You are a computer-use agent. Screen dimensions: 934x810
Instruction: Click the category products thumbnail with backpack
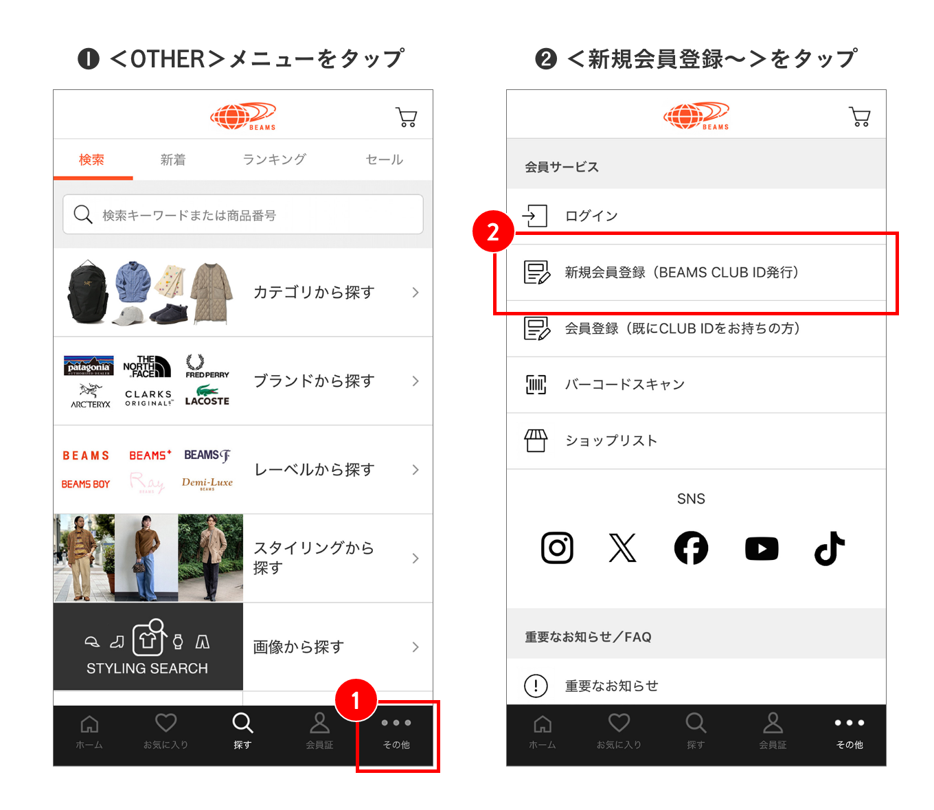click(x=150, y=293)
